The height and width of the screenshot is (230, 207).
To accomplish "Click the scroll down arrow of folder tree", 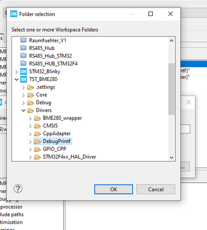I will point(171,158).
